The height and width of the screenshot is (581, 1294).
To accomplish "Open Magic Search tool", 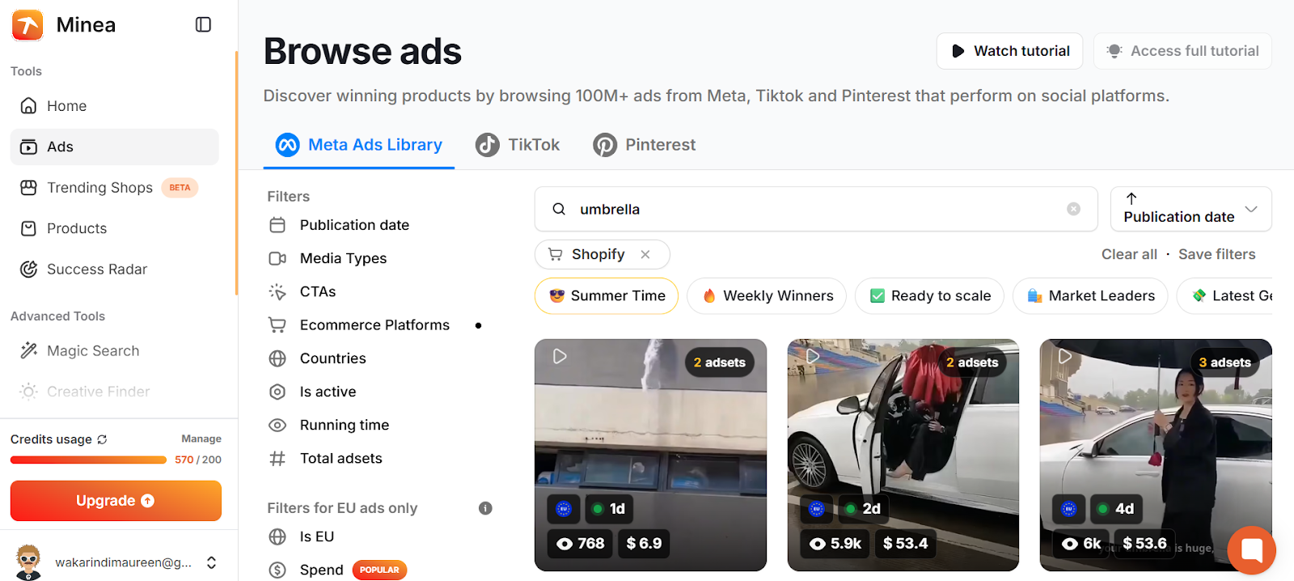I will pos(115,350).
